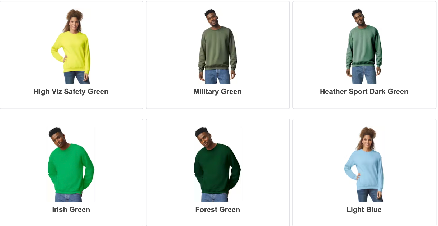Image resolution: width=438 pixels, height=226 pixels.
Task: Click the High Viz Safety Green label
Action: (71, 92)
